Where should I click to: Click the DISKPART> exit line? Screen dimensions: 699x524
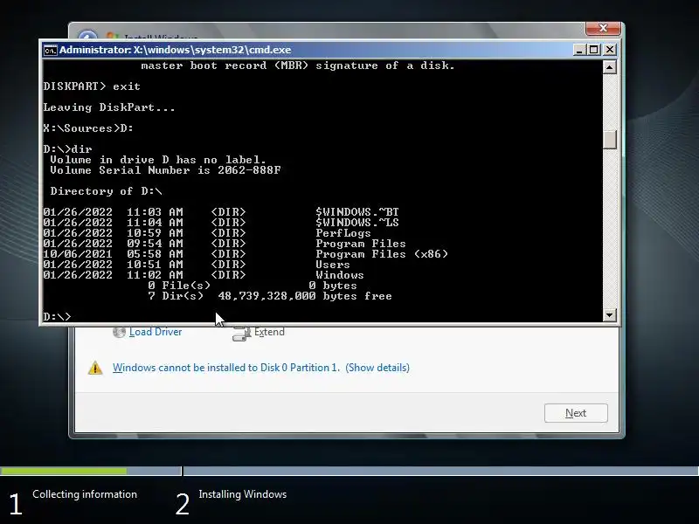tap(92, 86)
